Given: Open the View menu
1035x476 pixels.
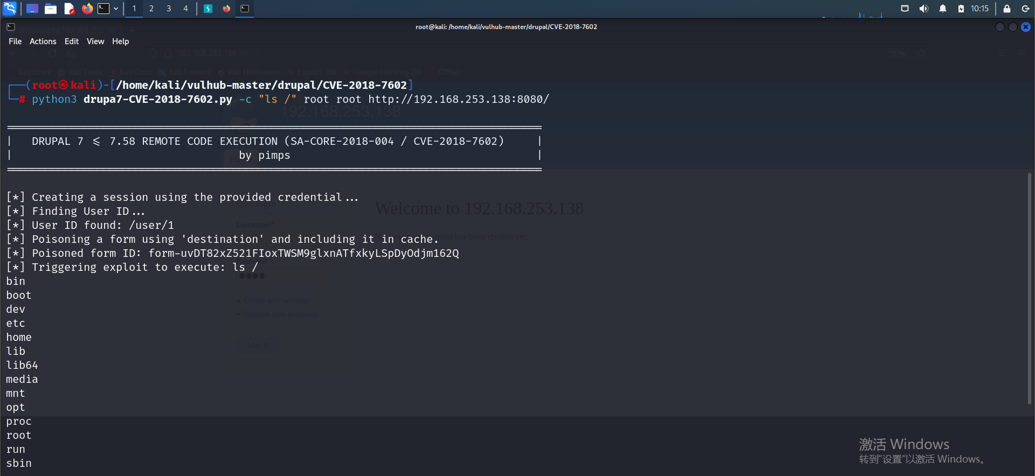Looking at the screenshot, I should tap(95, 41).
